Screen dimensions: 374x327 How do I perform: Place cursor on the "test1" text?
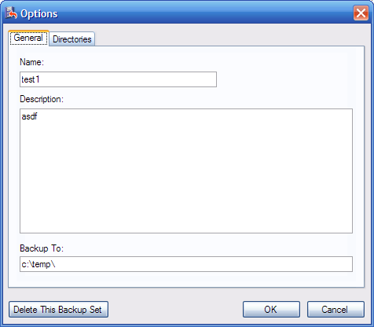point(31,79)
